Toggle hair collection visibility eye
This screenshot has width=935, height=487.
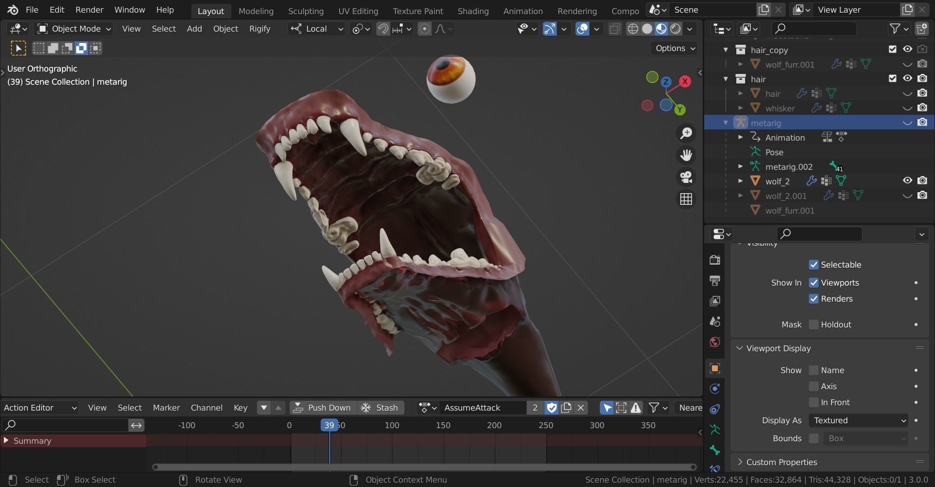(907, 78)
